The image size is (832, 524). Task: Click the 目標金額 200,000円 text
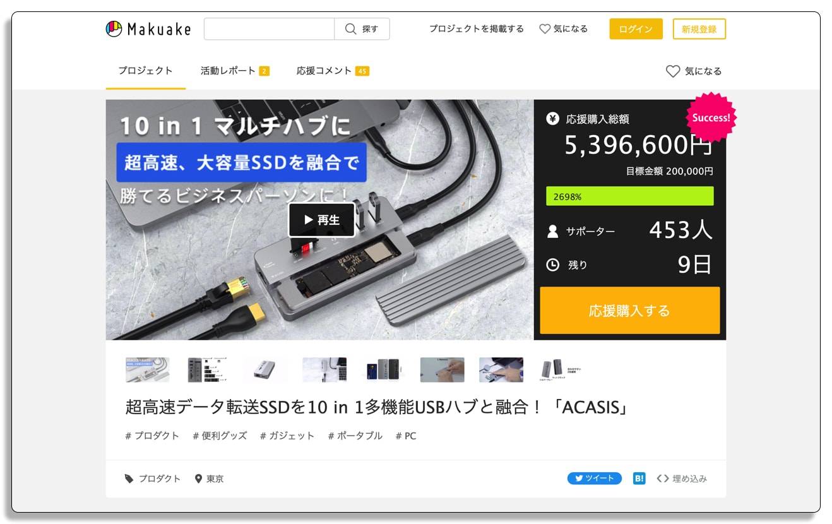[670, 171]
